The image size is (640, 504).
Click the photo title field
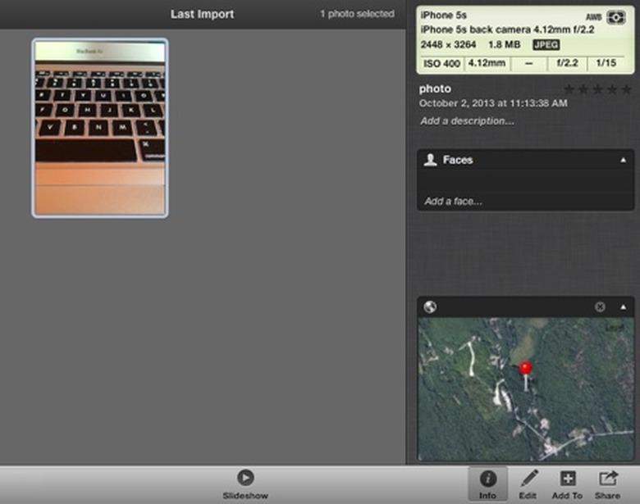(x=435, y=89)
